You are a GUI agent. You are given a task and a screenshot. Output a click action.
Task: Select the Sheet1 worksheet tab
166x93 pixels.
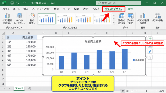[19, 88]
